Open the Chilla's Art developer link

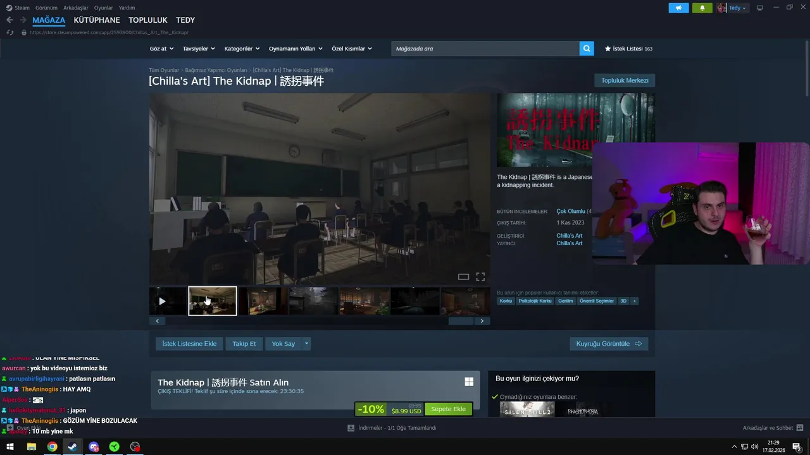(570, 236)
